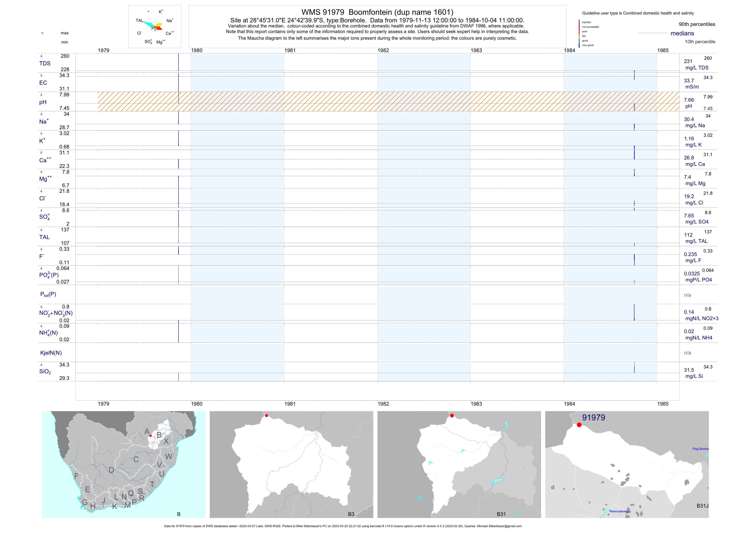Click the Rhenosterkop label on the map
This screenshot has width=755, height=534.
click(619, 511)
